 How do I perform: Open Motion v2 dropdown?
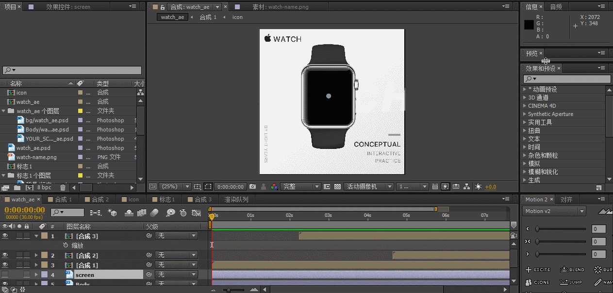tap(554, 211)
